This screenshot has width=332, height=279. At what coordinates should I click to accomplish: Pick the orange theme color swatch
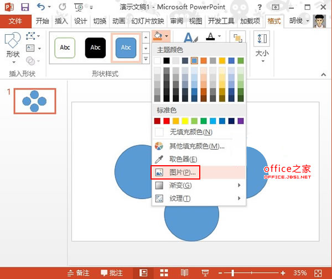[x=204, y=61]
